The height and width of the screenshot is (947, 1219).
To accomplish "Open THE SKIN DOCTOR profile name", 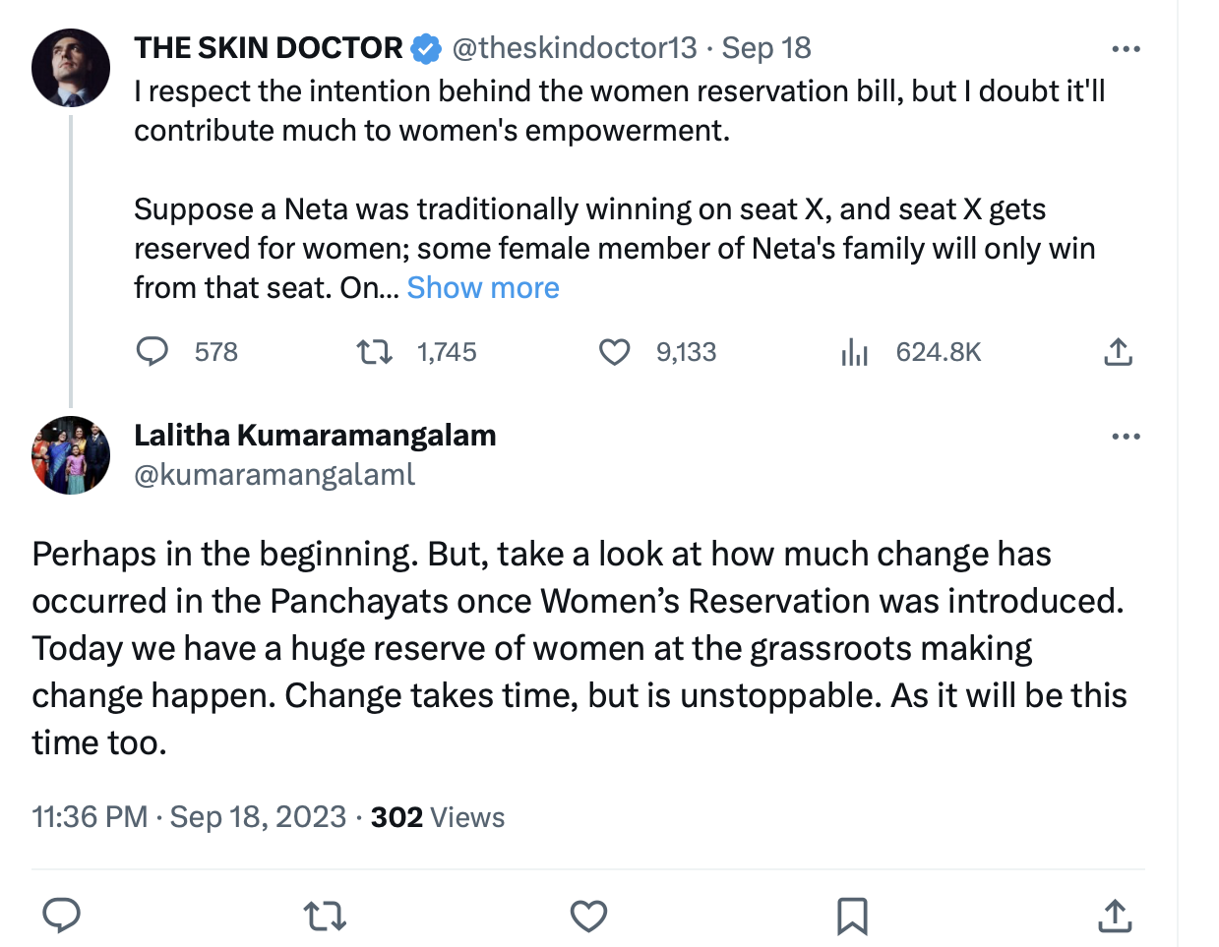I will 269,47.
